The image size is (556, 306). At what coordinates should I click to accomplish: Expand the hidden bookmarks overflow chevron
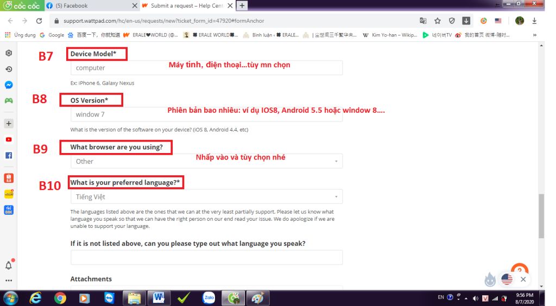coord(535,35)
